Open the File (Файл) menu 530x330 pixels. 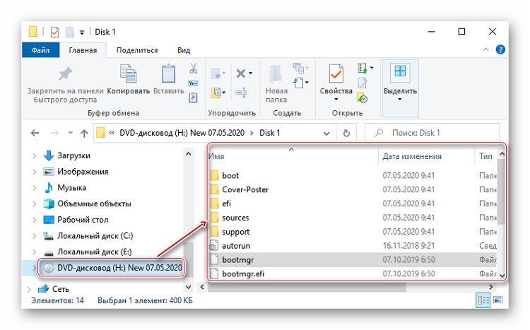click(40, 50)
